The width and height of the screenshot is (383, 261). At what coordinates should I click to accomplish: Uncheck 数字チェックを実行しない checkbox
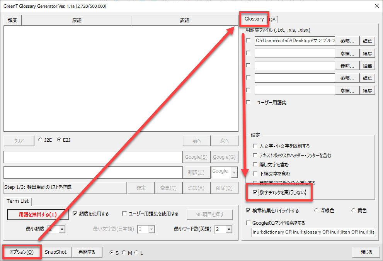255,192
